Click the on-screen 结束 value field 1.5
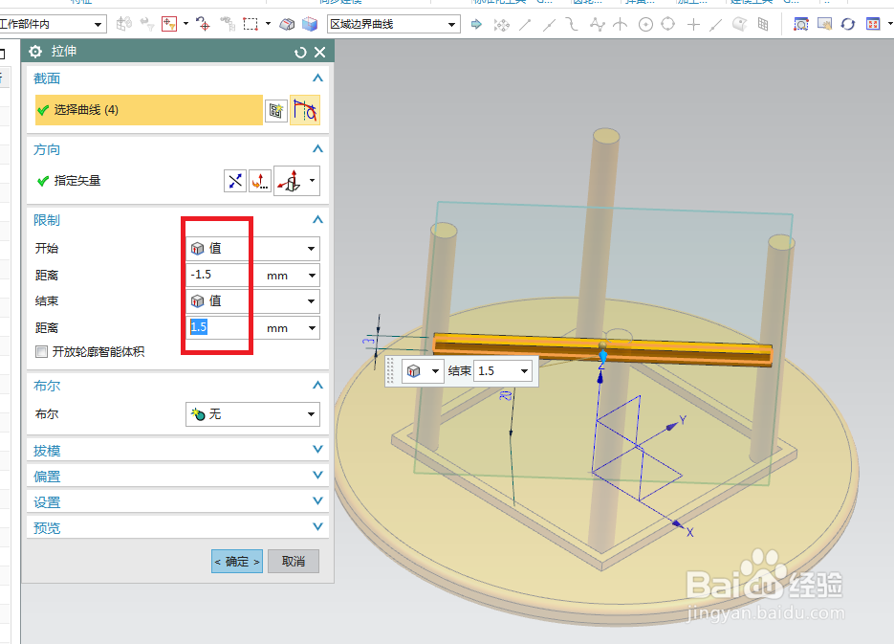Image resolution: width=894 pixels, height=644 pixels. [x=495, y=371]
